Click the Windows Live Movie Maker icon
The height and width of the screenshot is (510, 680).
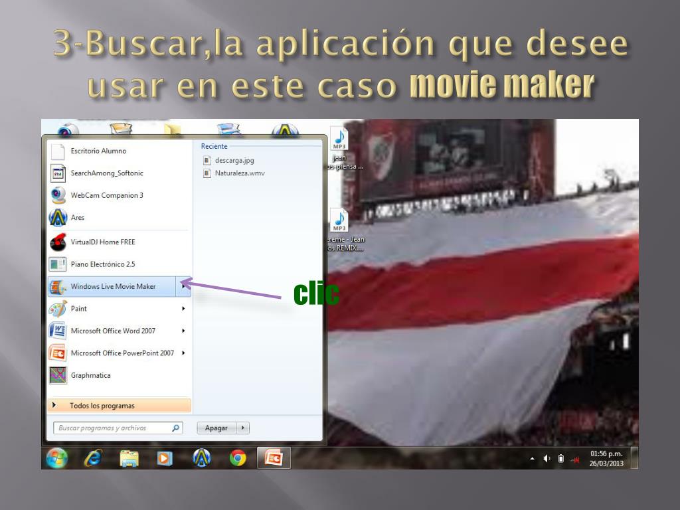pos(58,287)
